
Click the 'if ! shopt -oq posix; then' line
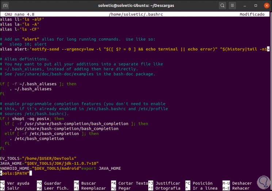[32, 119]
